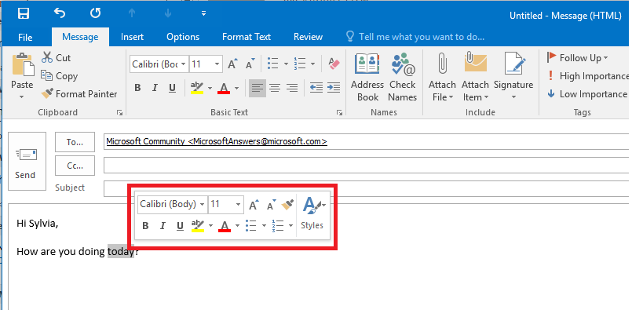Expand ribbon highlight color options
632x317 pixels.
(x=210, y=88)
